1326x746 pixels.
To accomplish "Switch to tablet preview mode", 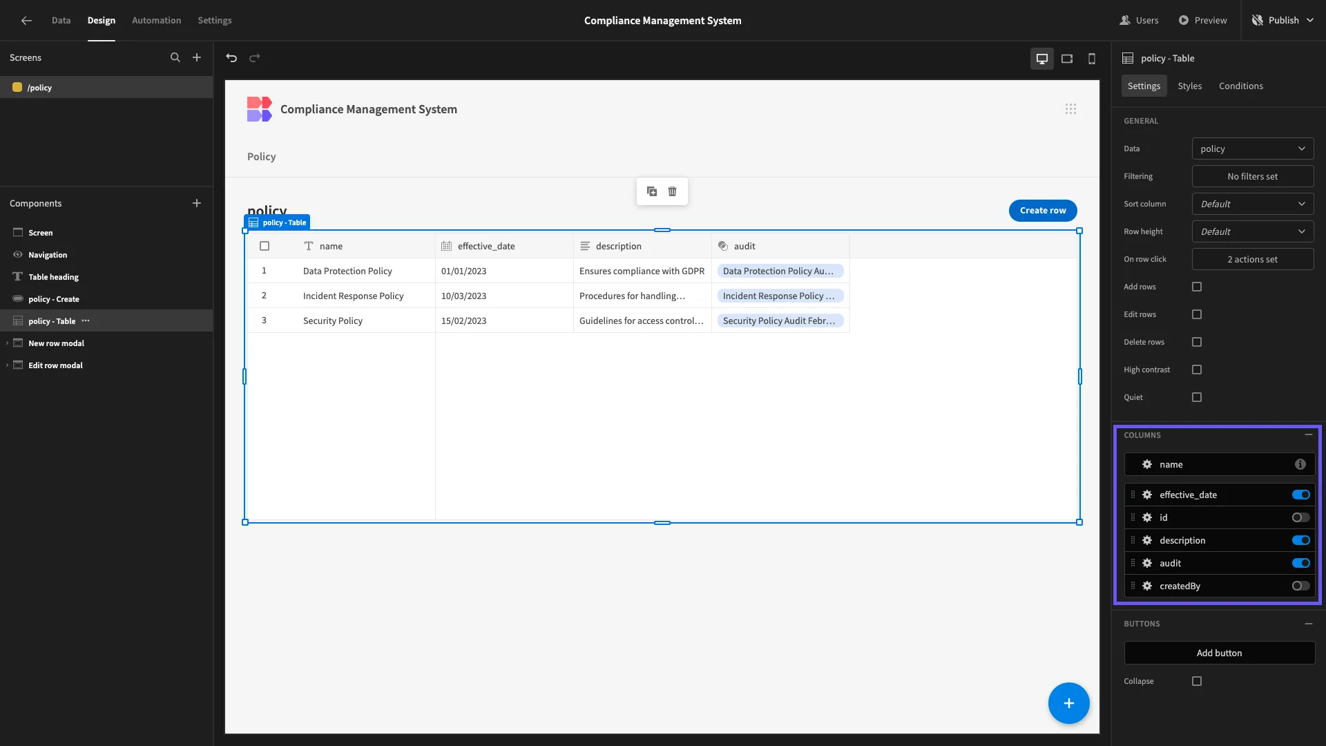I will pyautogui.click(x=1067, y=59).
